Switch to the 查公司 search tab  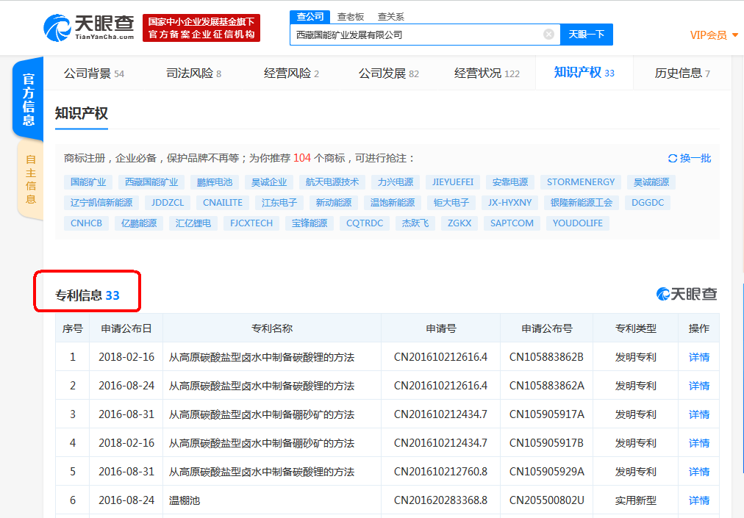coord(310,17)
